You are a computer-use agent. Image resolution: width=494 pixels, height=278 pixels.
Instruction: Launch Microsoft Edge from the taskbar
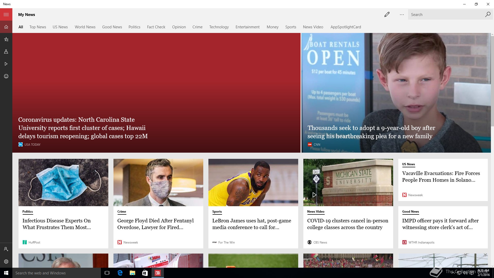[x=120, y=273]
